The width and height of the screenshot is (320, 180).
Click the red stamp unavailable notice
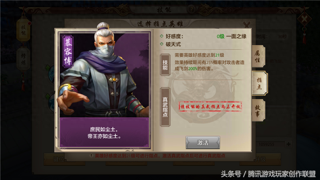[x=210, y=107]
